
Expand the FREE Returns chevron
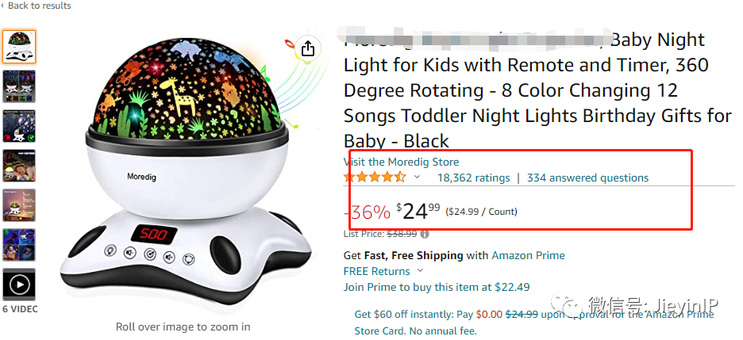pos(420,271)
